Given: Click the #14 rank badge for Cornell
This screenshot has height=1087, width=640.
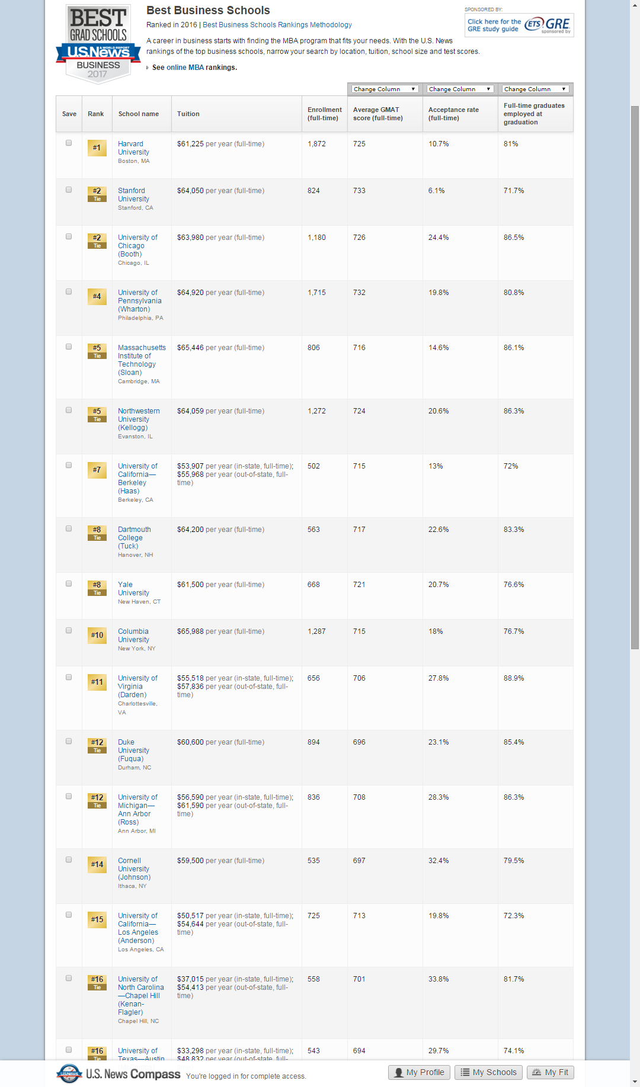Looking at the screenshot, I should (97, 864).
